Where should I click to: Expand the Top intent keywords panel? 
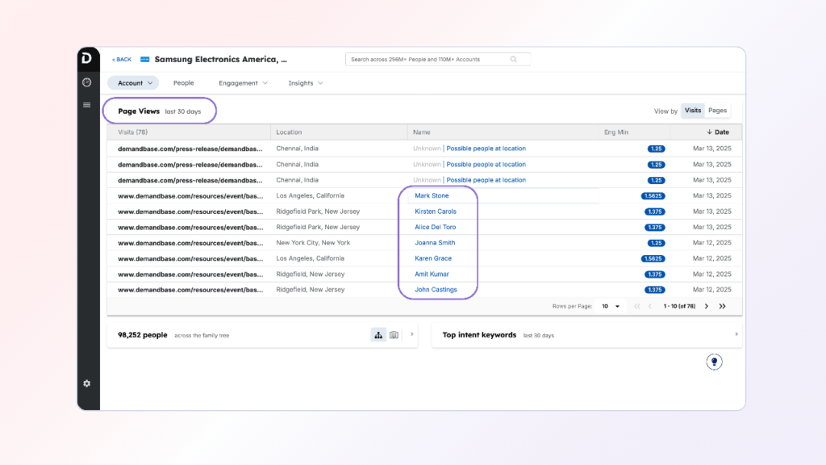pos(736,334)
